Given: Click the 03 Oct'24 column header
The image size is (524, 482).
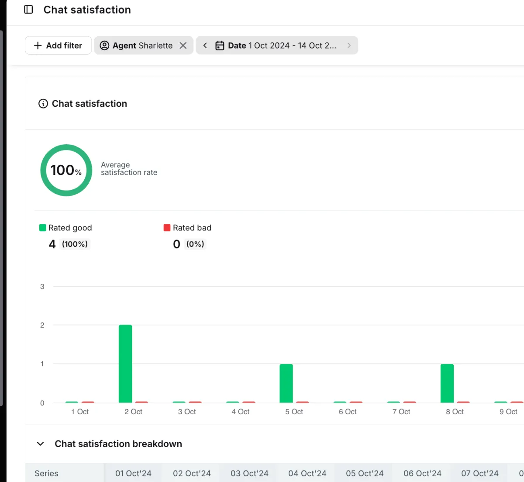Looking at the screenshot, I should pyautogui.click(x=249, y=473).
